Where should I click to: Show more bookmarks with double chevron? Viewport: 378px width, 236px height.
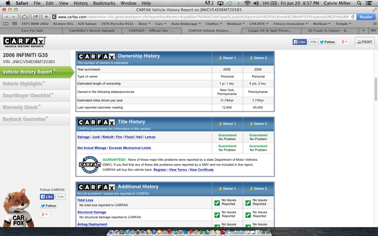click(375, 24)
